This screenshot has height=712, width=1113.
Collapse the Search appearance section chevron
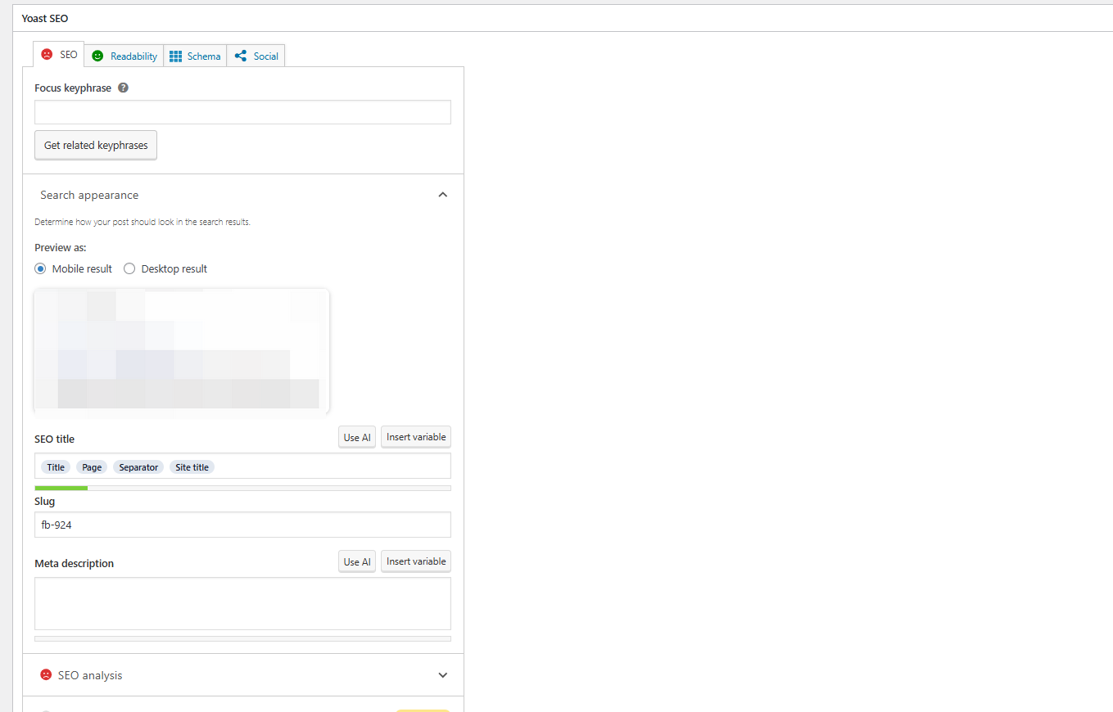pyautogui.click(x=442, y=195)
